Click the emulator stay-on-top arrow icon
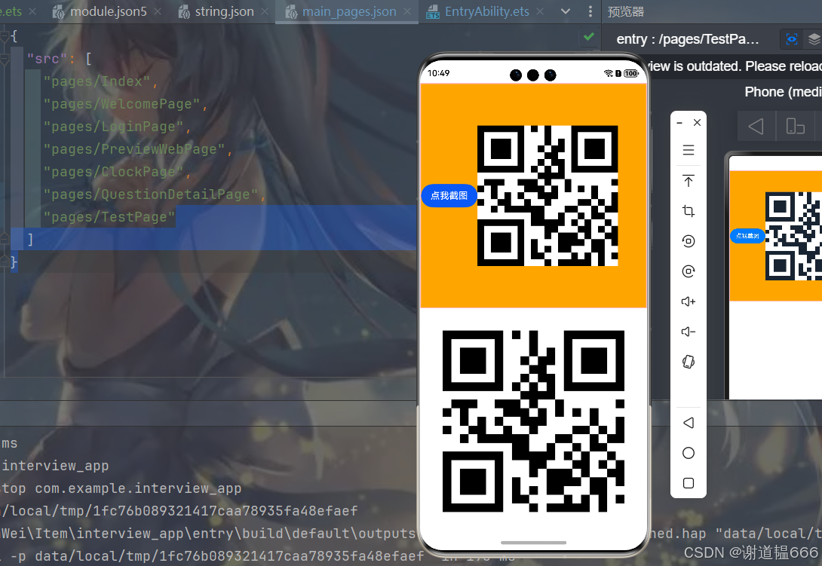This screenshot has height=566, width=822. 689,181
